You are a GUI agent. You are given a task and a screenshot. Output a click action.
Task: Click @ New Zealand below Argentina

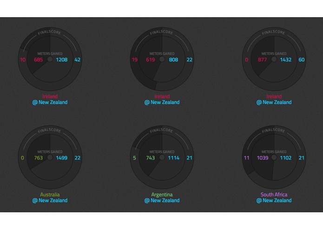[162, 200]
